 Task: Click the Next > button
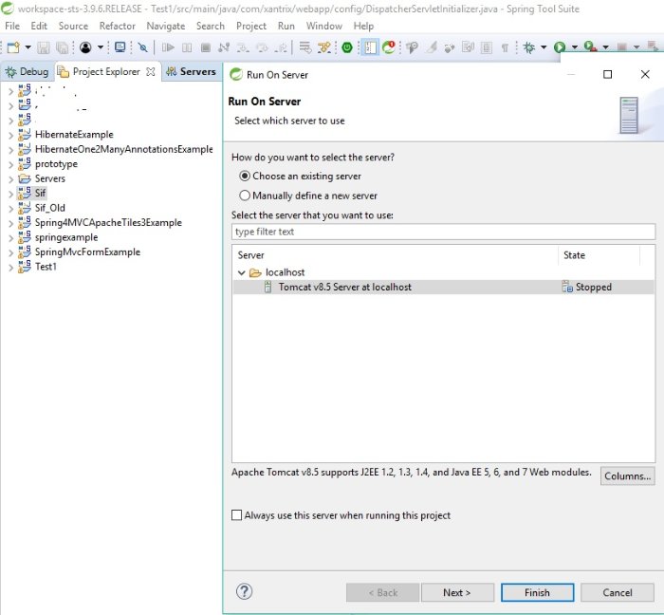pos(457,592)
